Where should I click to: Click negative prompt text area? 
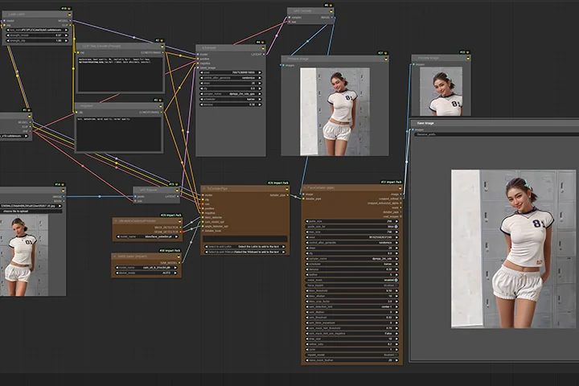118,133
